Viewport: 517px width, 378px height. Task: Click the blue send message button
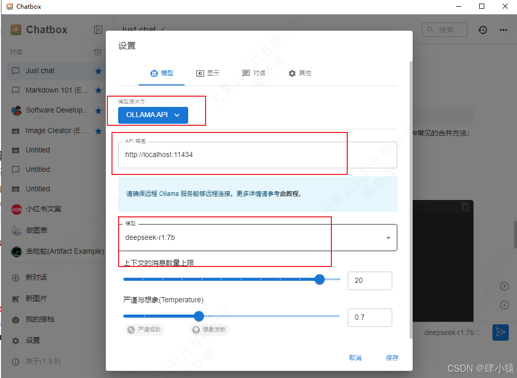click(501, 332)
